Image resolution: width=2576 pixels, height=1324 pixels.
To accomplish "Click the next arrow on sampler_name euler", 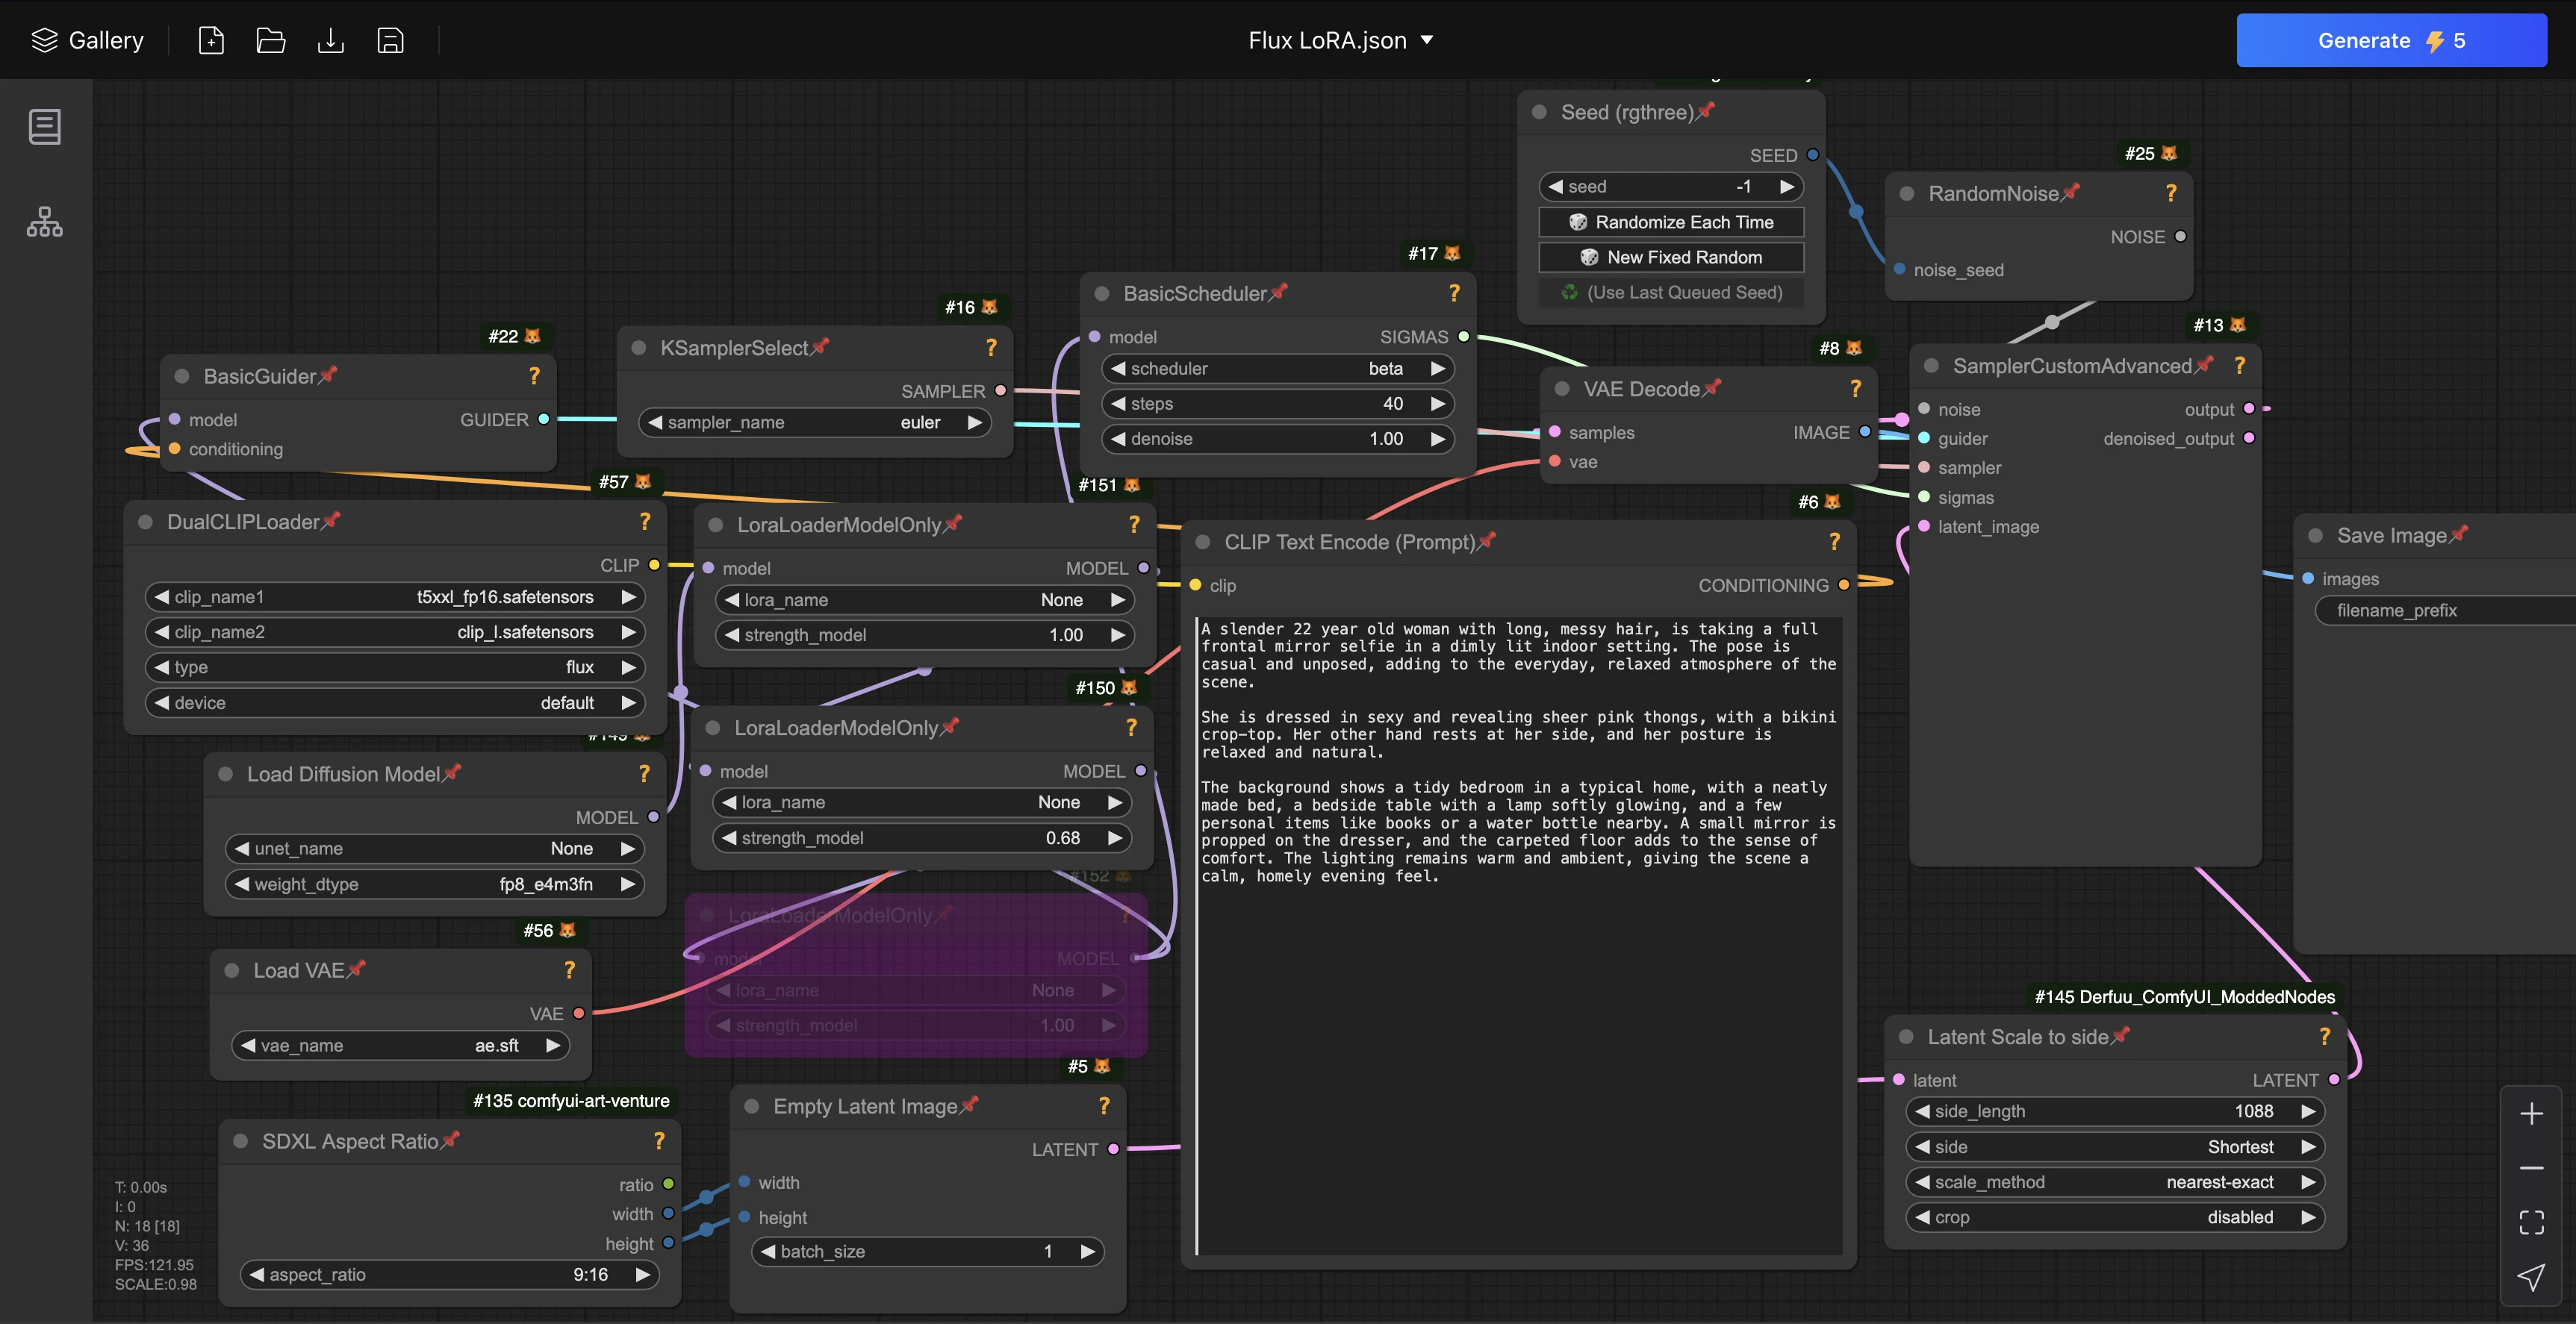I will click(974, 422).
